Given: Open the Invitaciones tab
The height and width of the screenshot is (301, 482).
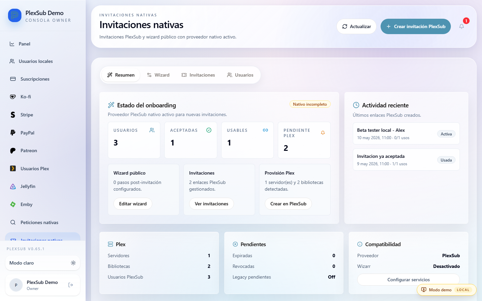Looking at the screenshot, I should click(198, 75).
